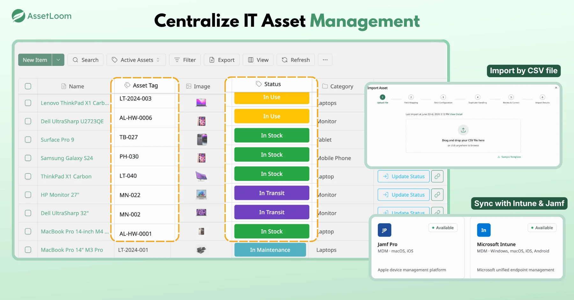Click the New Item button

tap(35, 60)
